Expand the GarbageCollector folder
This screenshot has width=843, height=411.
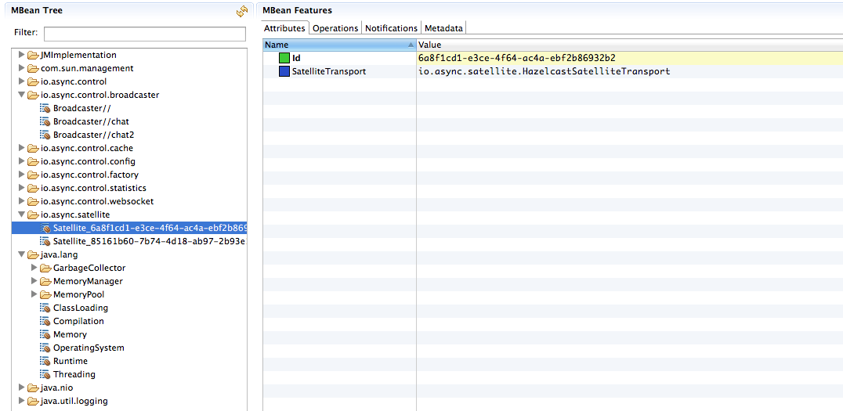(34, 268)
